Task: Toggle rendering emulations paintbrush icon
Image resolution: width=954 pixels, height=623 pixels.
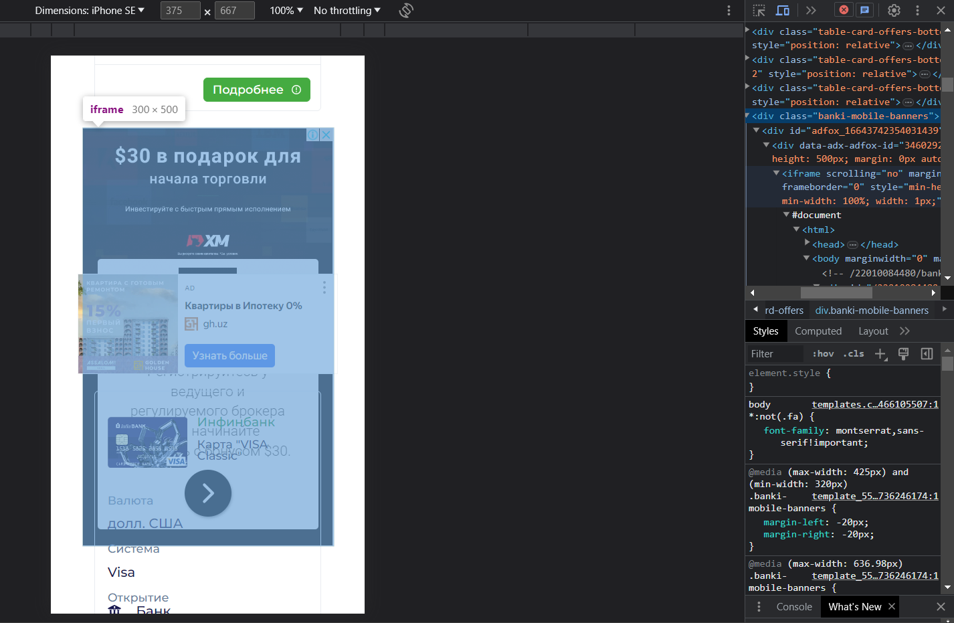Action: click(903, 354)
